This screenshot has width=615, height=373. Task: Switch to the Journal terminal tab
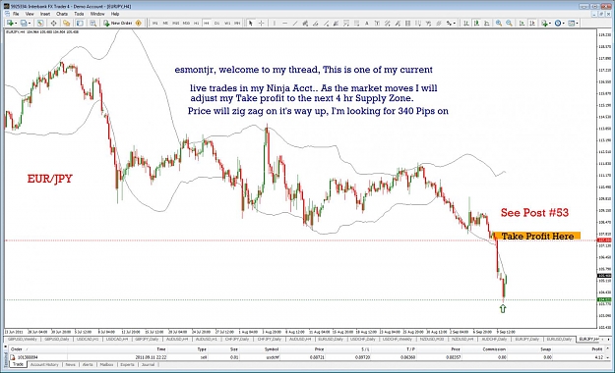tap(148, 364)
